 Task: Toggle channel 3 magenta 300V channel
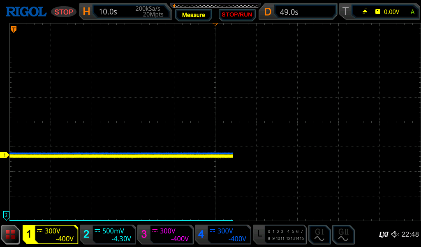(x=165, y=235)
